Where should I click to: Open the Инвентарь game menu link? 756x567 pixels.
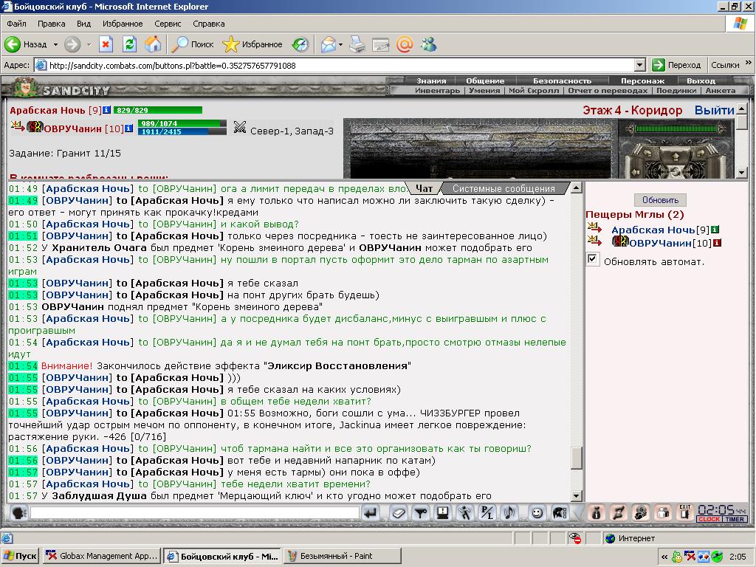(437, 90)
